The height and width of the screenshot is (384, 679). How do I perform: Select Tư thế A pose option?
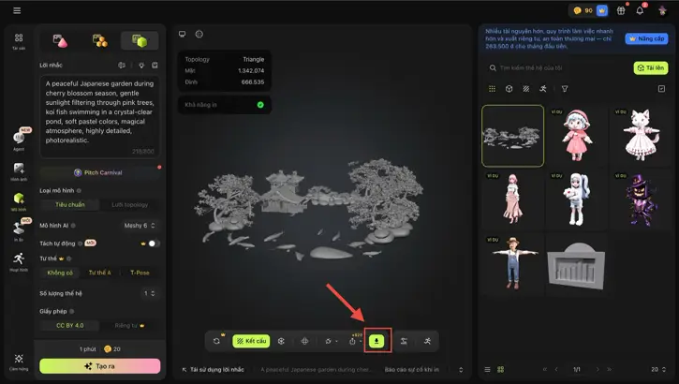(99, 273)
